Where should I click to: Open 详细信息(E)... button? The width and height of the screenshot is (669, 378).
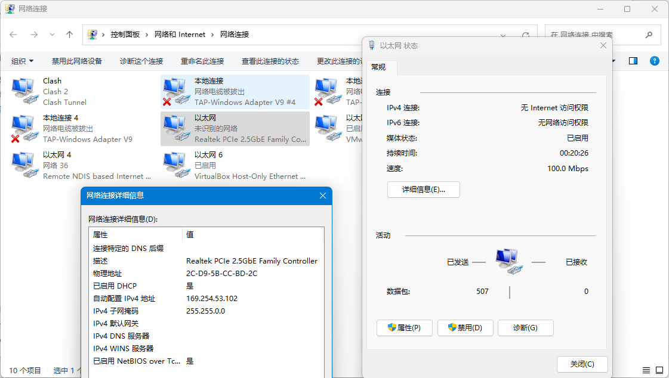coord(423,190)
